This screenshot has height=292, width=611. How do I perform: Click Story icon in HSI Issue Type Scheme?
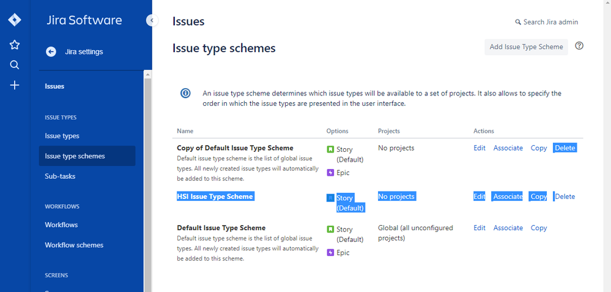pyautogui.click(x=330, y=198)
